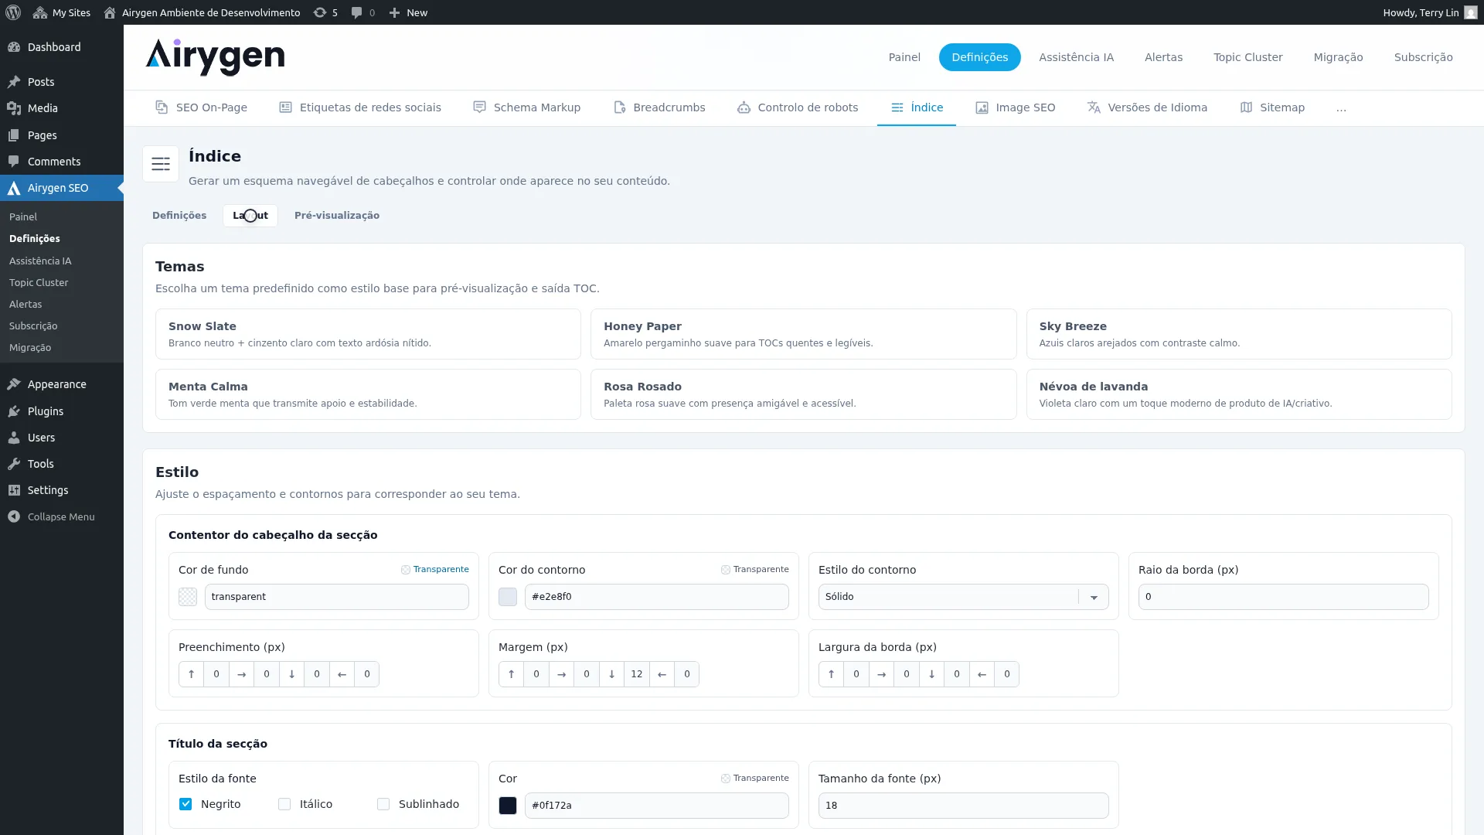Image resolution: width=1484 pixels, height=835 pixels.
Task: Go to Painel in top navigation
Action: [x=904, y=57]
